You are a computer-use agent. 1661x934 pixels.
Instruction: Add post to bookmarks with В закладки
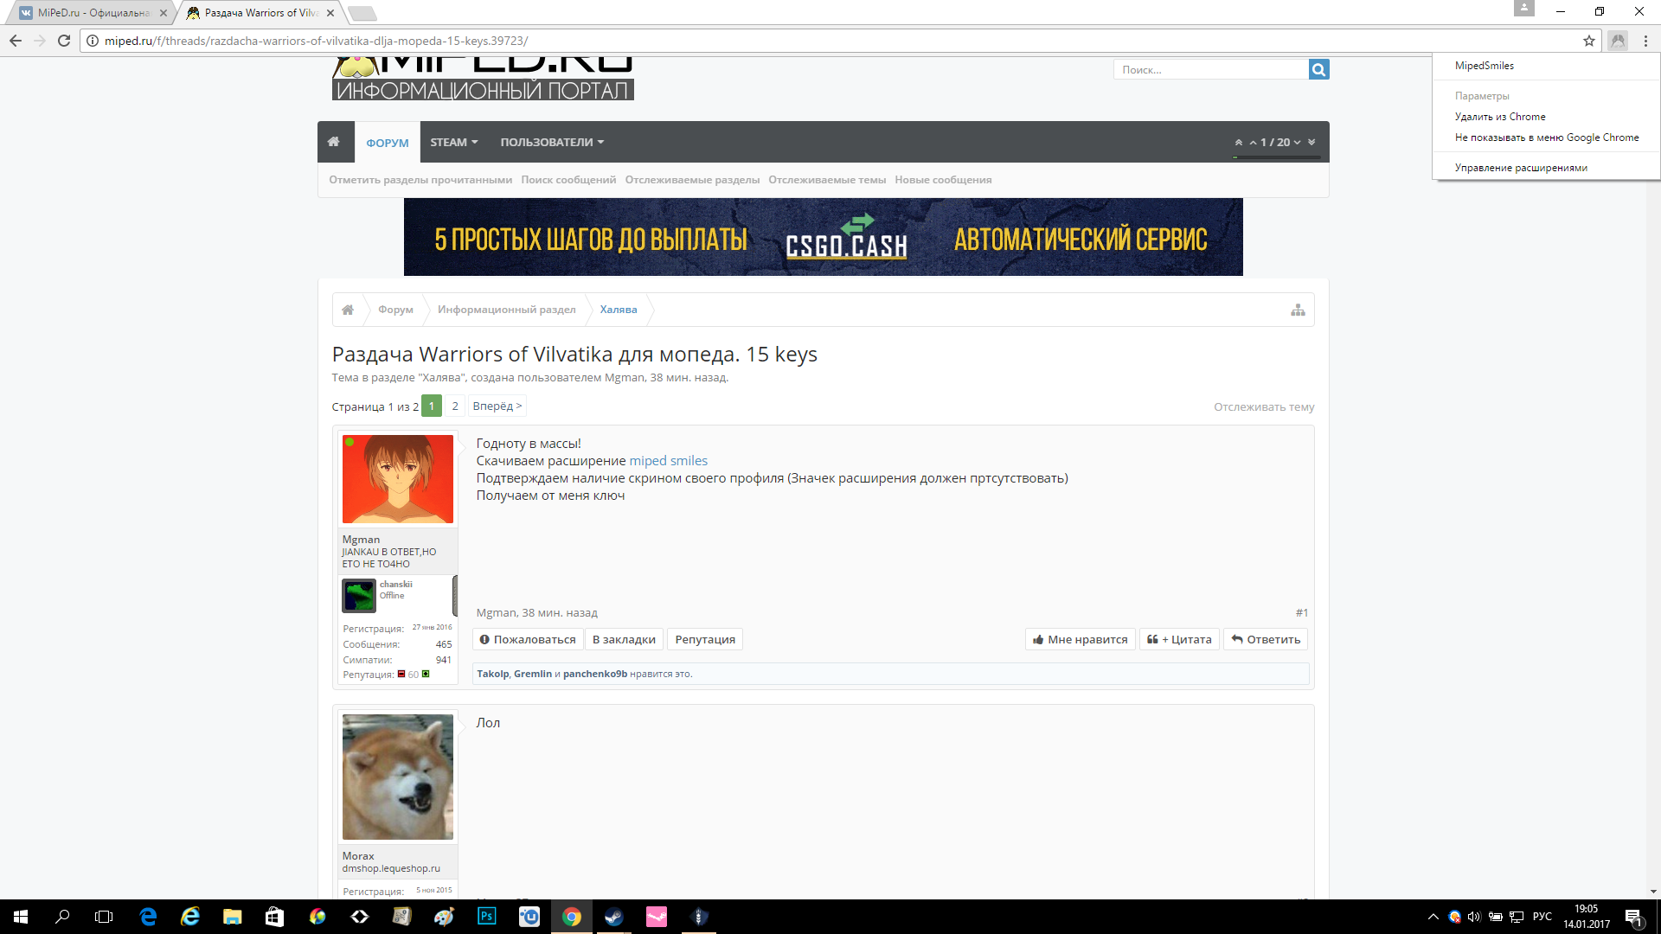click(x=624, y=640)
